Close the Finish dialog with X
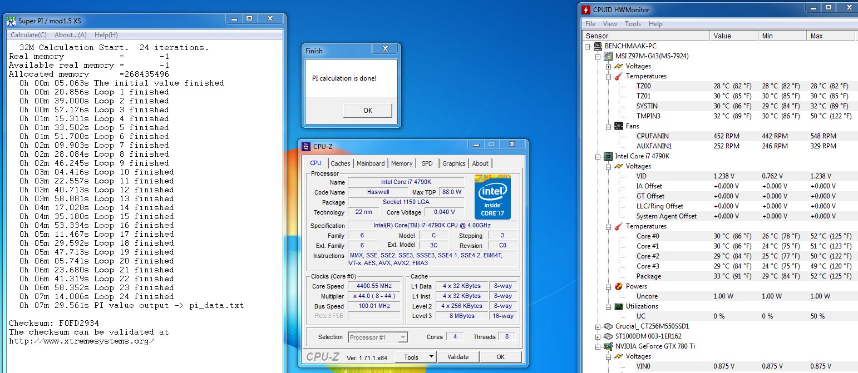The height and width of the screenshot is (373, 858). point(384,49)
